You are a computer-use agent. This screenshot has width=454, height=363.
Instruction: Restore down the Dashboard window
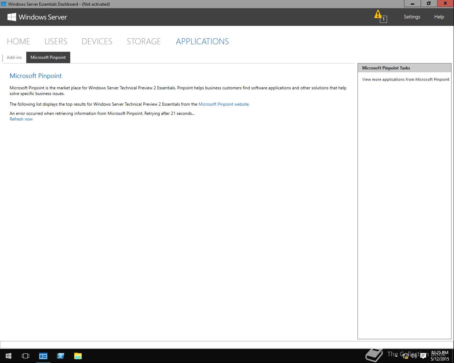click(429, 4)
